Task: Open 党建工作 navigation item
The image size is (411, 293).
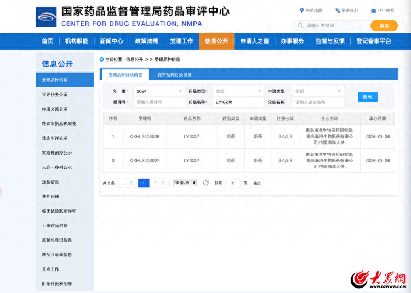Action: pos(181,41)
